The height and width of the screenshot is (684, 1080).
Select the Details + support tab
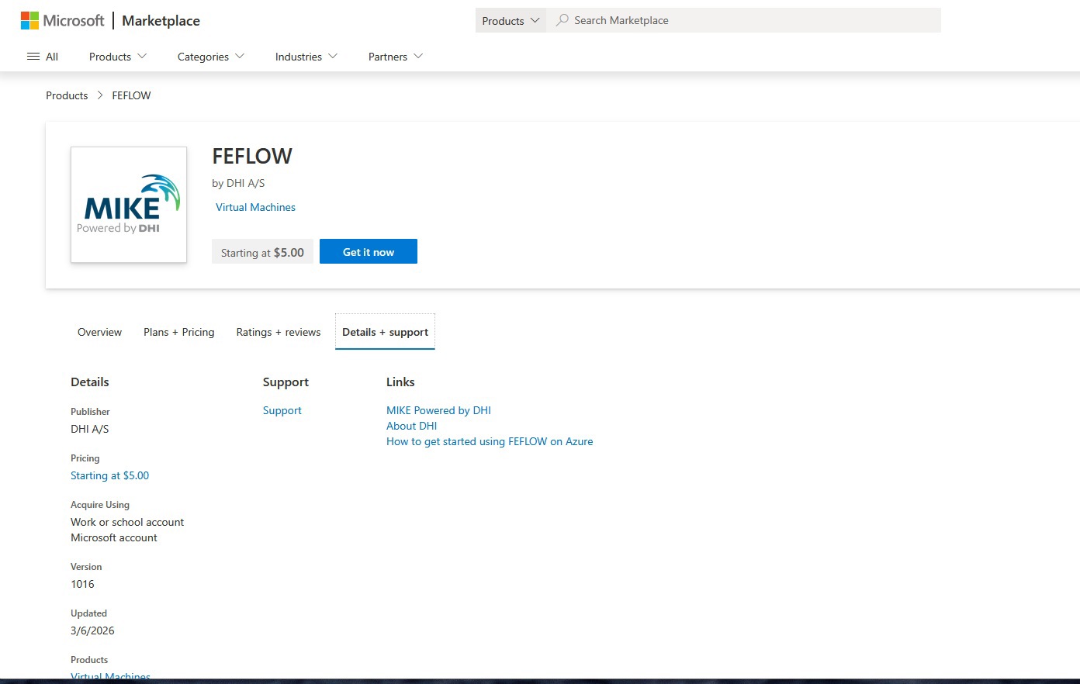[x=385, y=332]
